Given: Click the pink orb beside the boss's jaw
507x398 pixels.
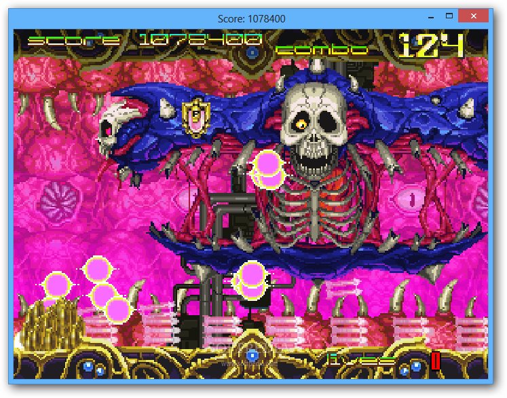Looking at the screenshot, I should tap(267, 170).
